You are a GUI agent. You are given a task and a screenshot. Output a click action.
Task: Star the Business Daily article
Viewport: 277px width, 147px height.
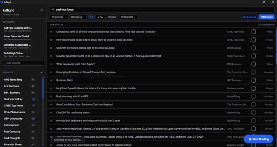tap(51, 80)
